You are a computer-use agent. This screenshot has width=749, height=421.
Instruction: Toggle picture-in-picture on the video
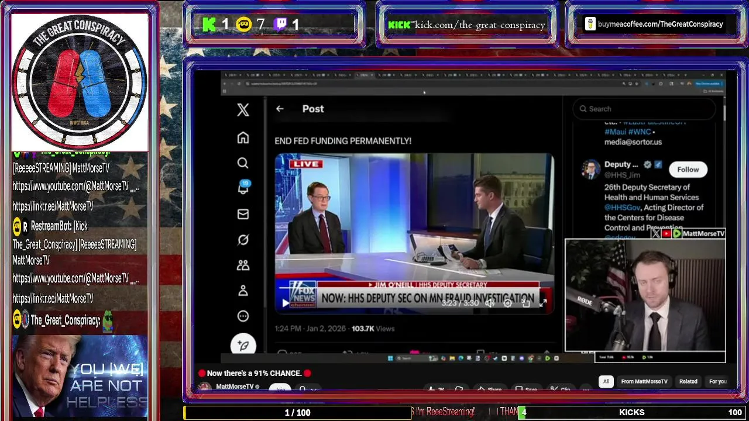click(x=525, y=303)
